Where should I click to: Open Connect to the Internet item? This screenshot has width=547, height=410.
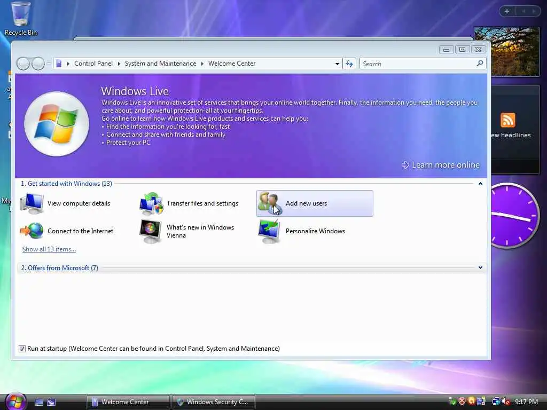pyautogui.click(x=67, y=231)
